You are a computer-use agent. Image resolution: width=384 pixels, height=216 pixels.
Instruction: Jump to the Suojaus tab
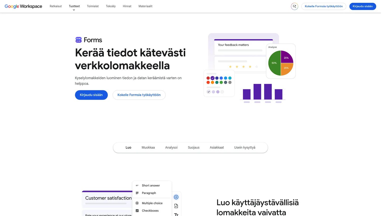tap(194, 147)
